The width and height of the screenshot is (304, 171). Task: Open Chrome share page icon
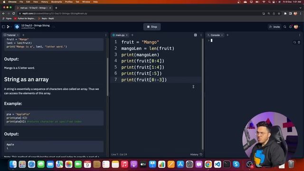274,13
